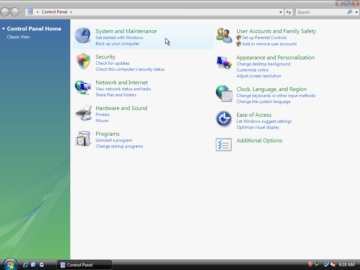Click the muted volume icon in system tray
The height and width of the screenshot is (270, 360).
[x=333, y=264]
